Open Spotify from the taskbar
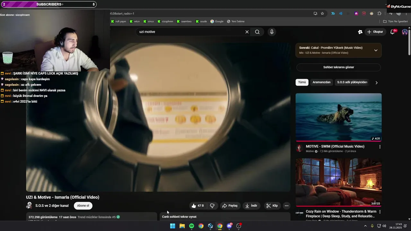411x231 pixels. click(191, 226)
